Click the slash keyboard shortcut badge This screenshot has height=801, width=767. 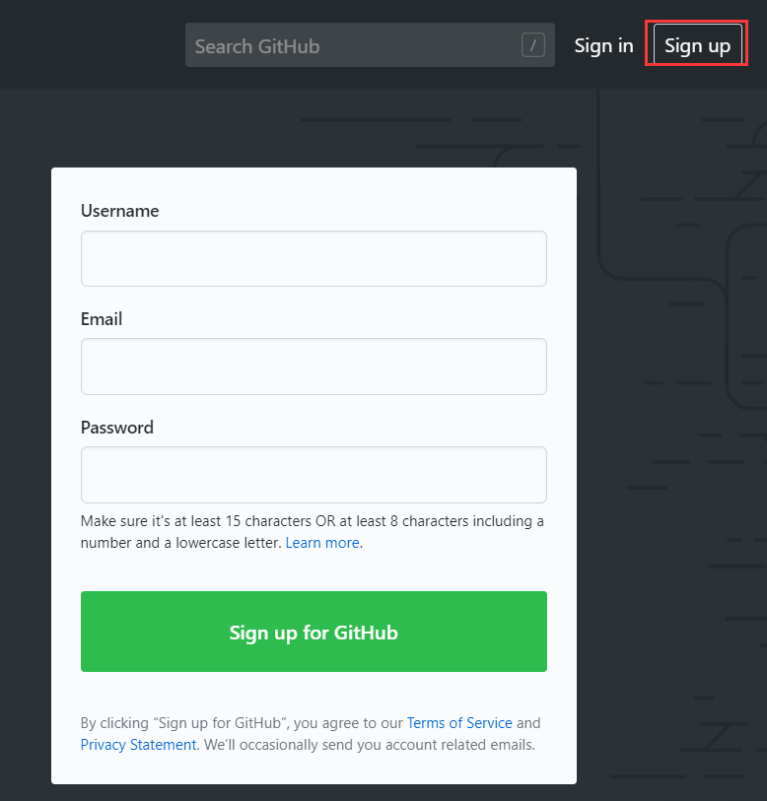click(532, 44)
